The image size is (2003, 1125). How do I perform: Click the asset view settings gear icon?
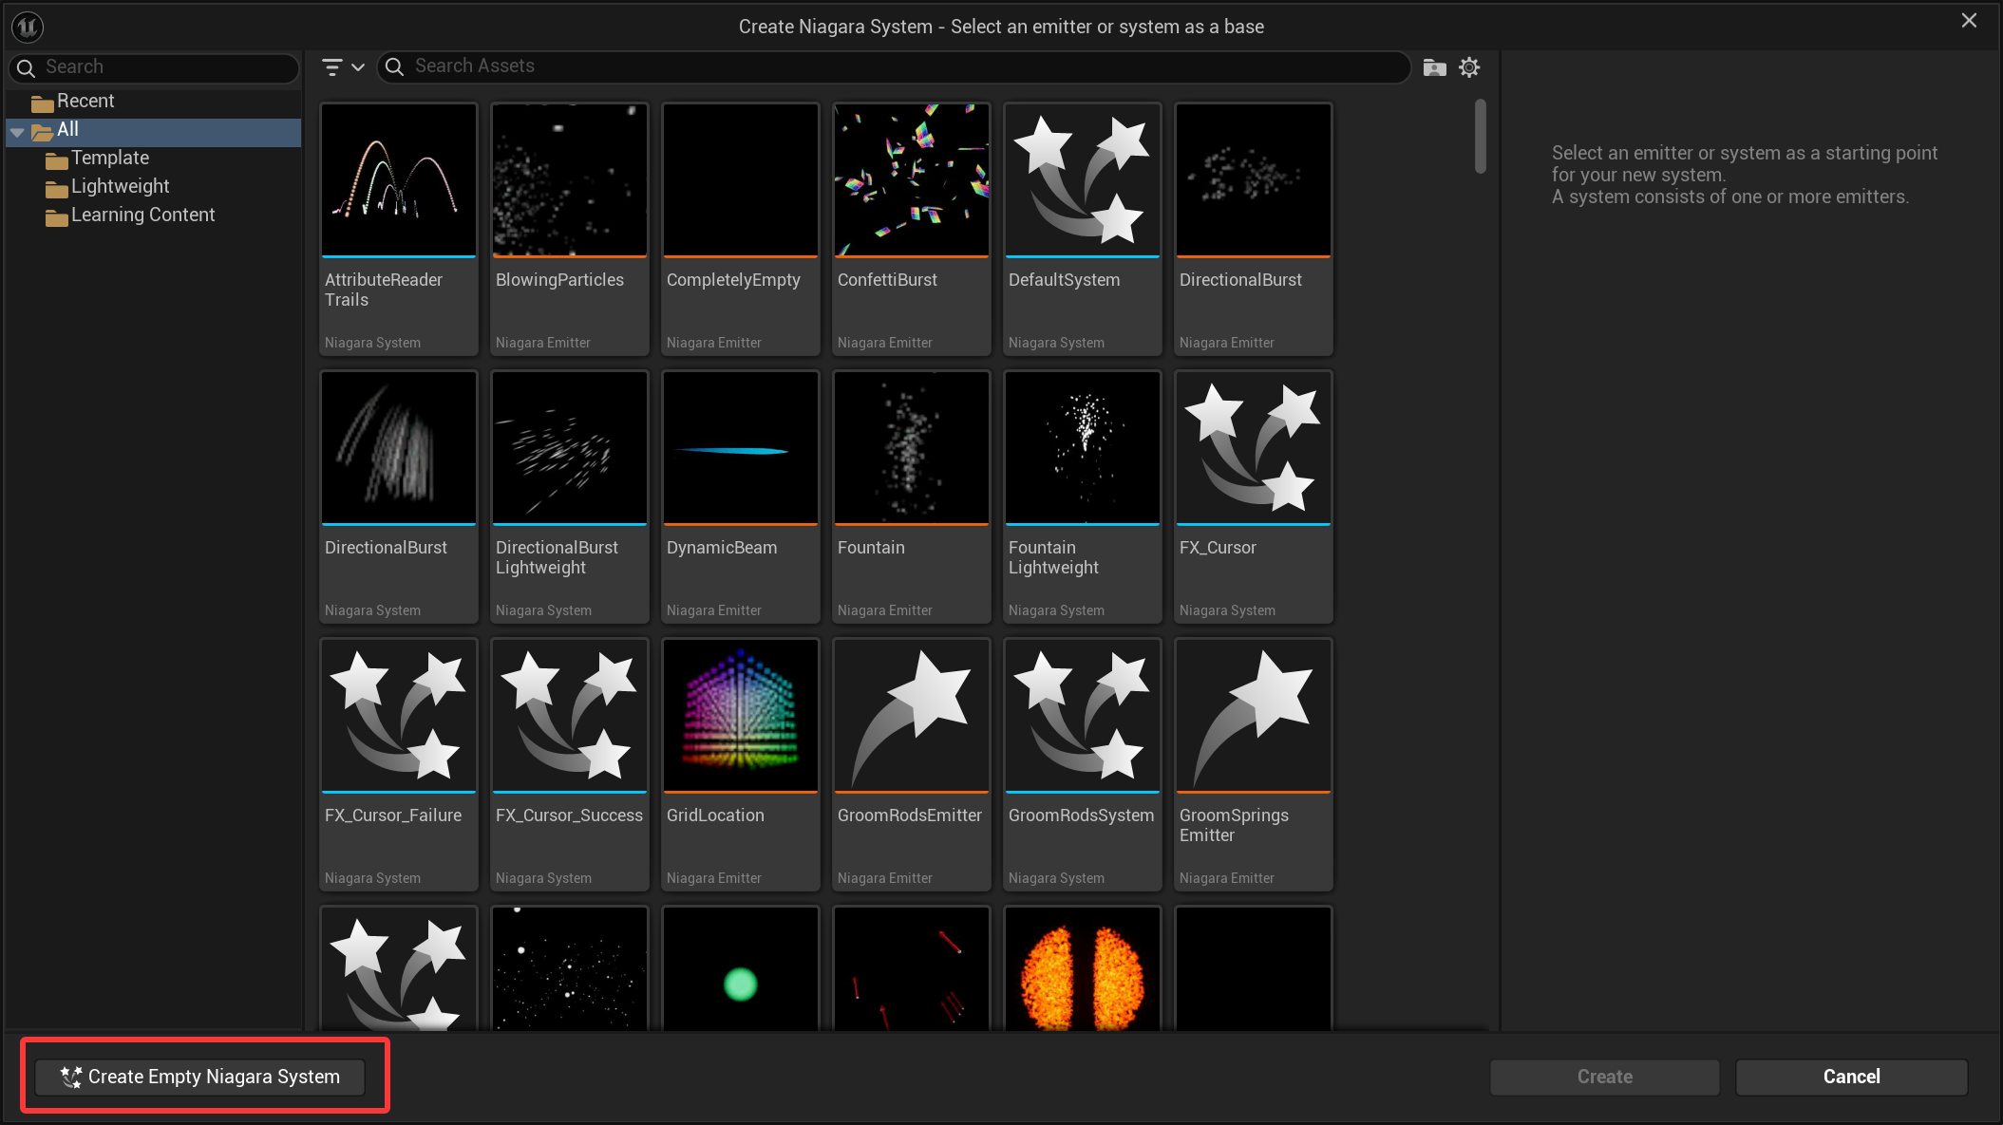(1468, 67)
